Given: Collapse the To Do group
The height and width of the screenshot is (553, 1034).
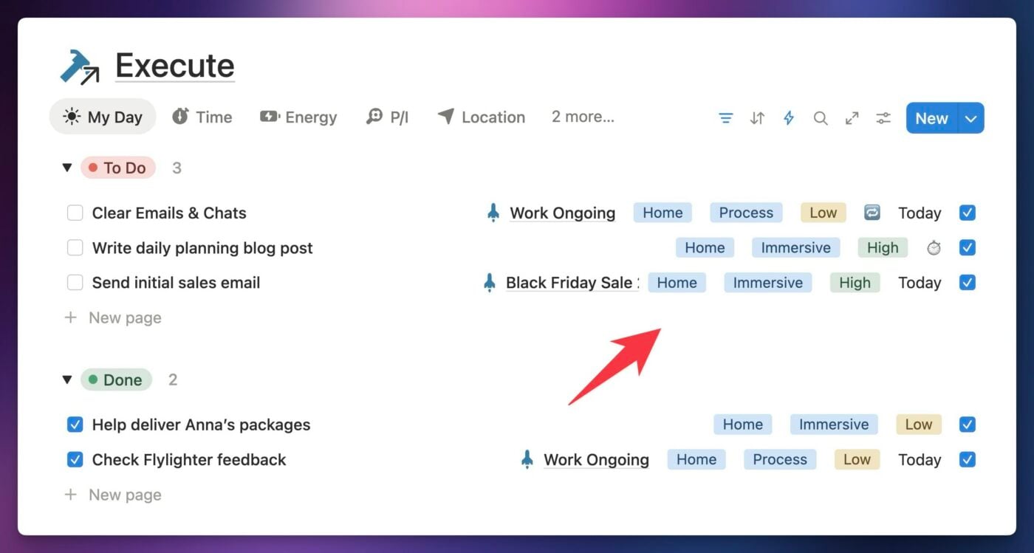Looking at the screenshot, I should [x=66, y=168].
